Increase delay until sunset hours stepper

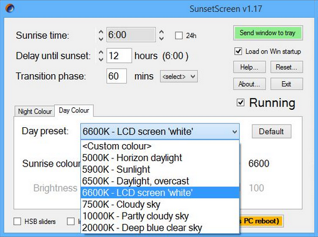click(101, 52)
